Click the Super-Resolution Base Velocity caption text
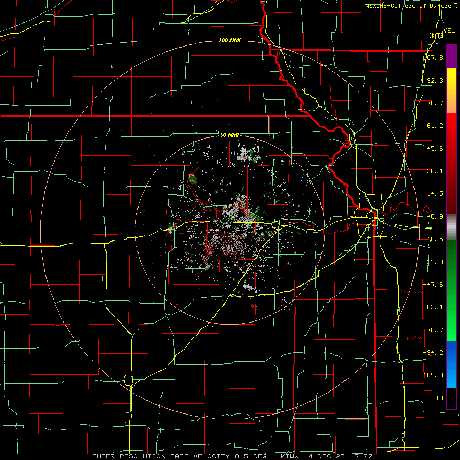 click(x=233, y=456)
